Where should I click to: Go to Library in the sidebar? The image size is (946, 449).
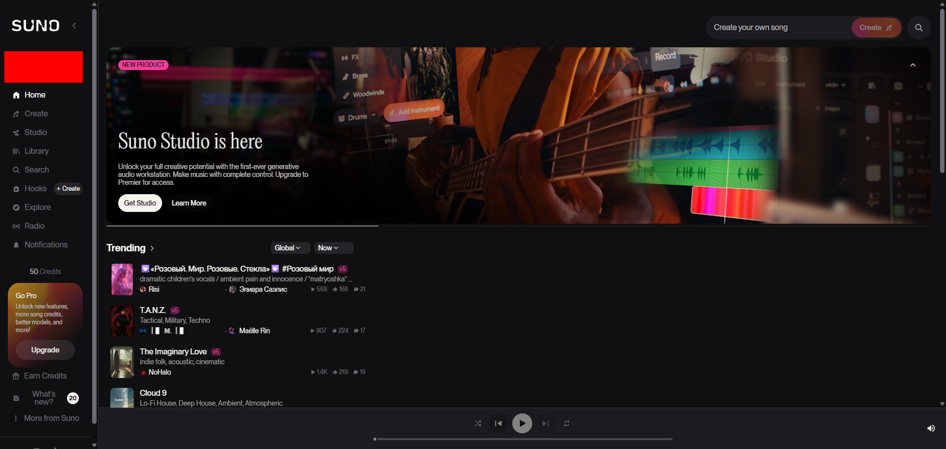click(x=36, y=151)
